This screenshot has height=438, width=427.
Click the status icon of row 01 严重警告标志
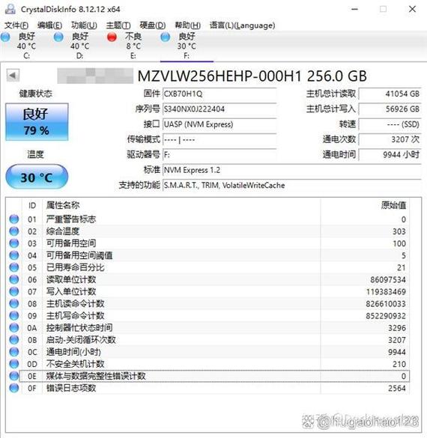click(x=14, y=219)
